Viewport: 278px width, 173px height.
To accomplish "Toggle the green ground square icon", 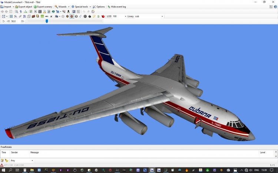I will tap(42, 16).
